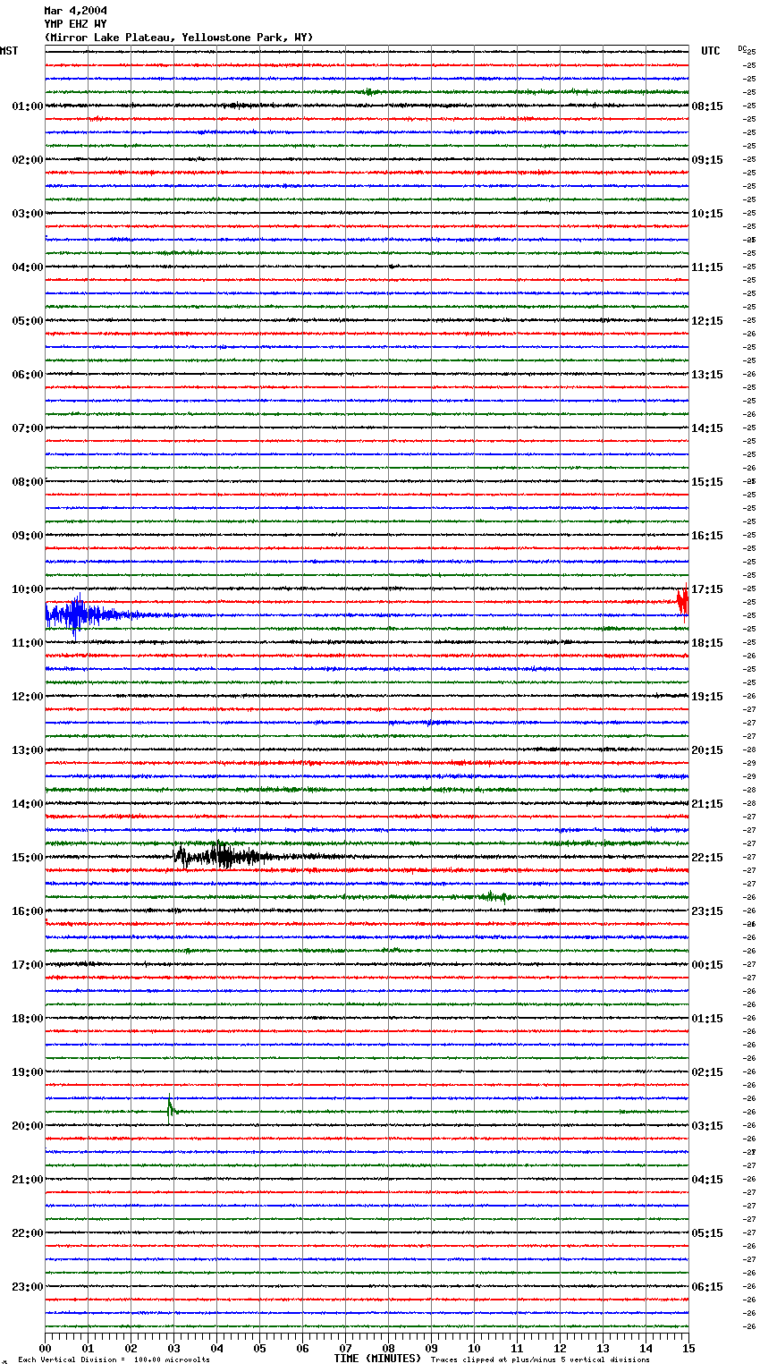Click the "16:15" UTC time label
760x1372 pixels.
click(x=707, y=536)
